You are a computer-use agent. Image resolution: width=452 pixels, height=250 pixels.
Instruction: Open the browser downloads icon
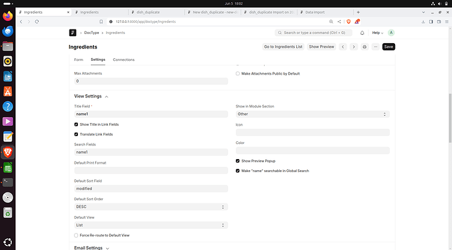(423, 22)
